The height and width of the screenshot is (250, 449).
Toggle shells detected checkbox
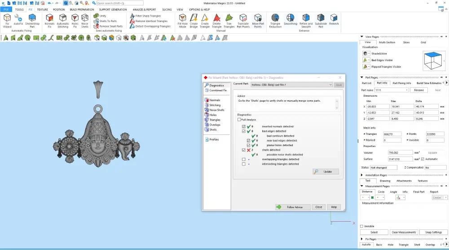point(244,150)
